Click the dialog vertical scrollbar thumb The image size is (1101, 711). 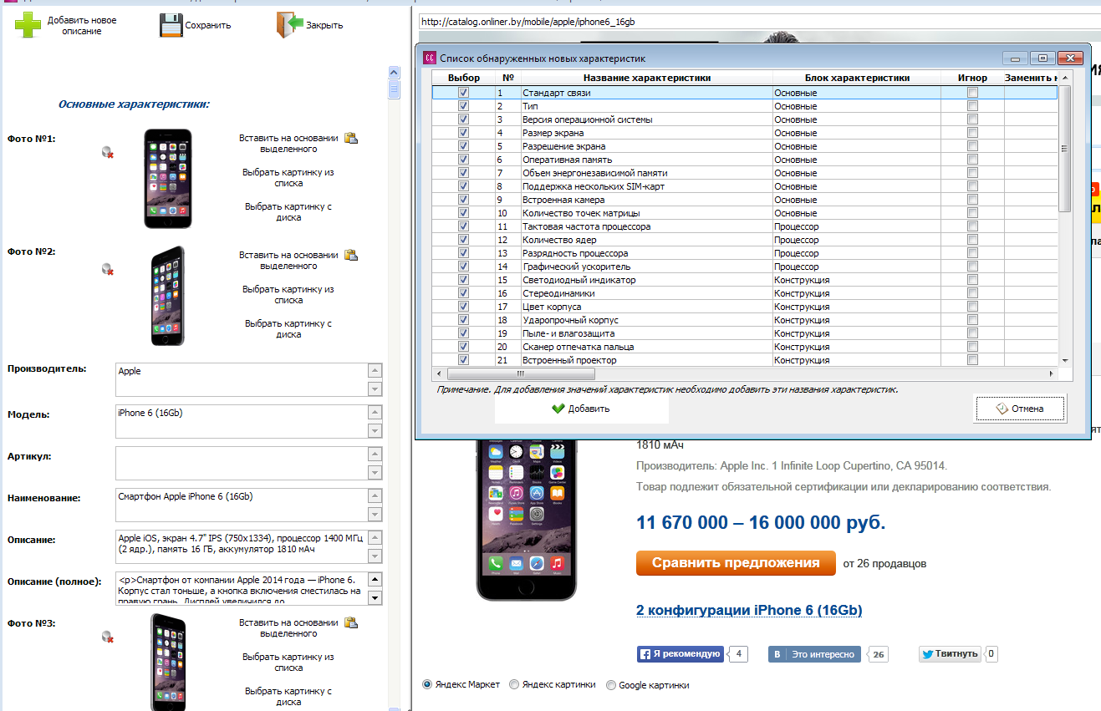click(x=1064, y=148)
